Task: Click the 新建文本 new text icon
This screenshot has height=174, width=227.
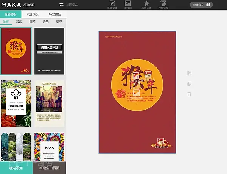Action: (112, 5)
